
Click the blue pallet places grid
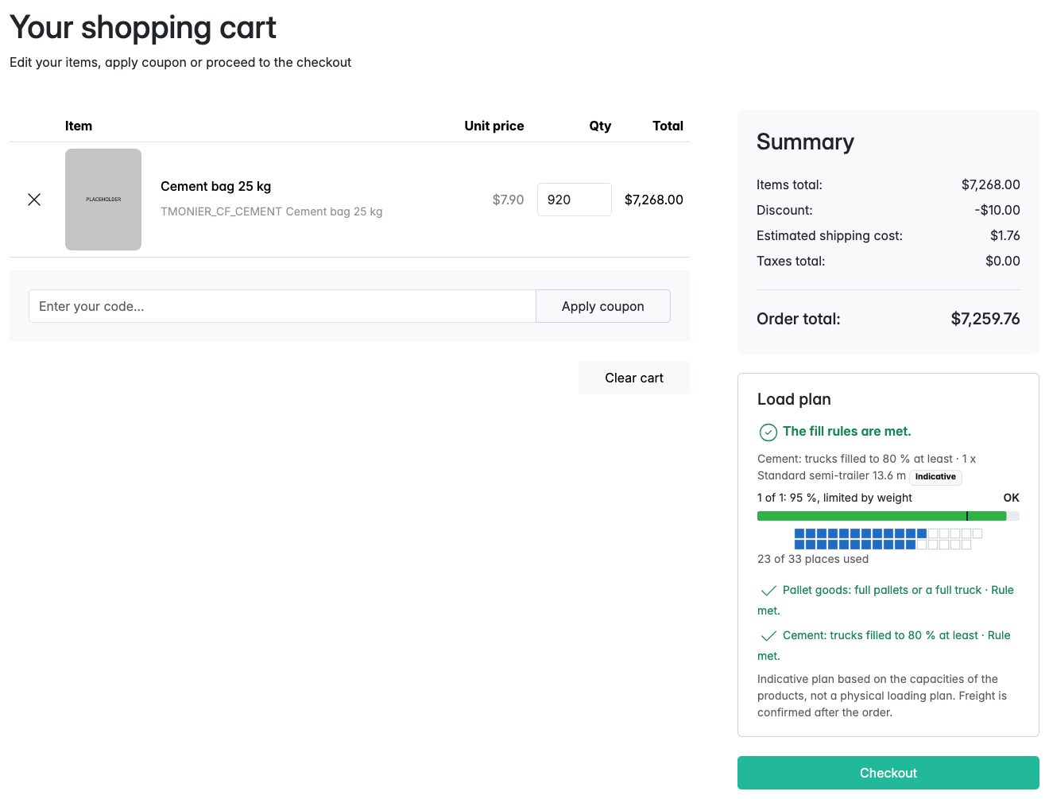coord(888,539)
